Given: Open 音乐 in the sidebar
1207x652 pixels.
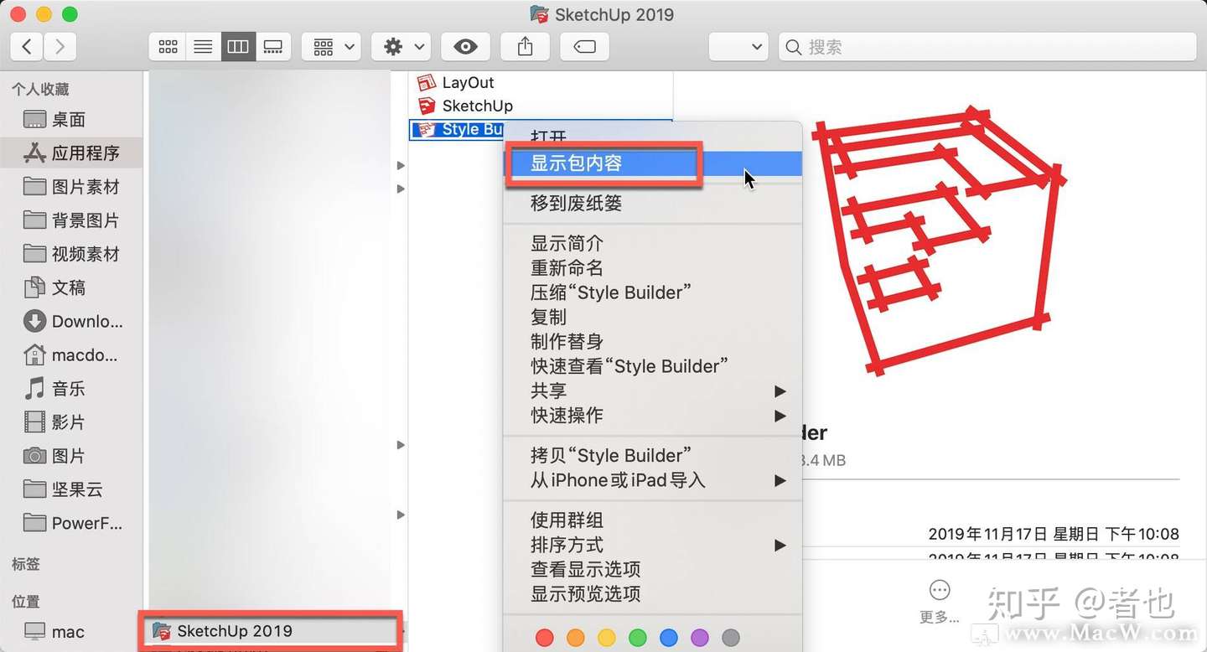Looking at the screenshot, I should coord(71,388).
